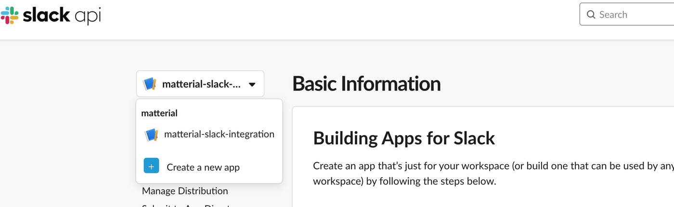Click notebook icon beside matterial-slack-integration list entry
The height and width of the screenshot is (207, 674).
tap(152, 135)
